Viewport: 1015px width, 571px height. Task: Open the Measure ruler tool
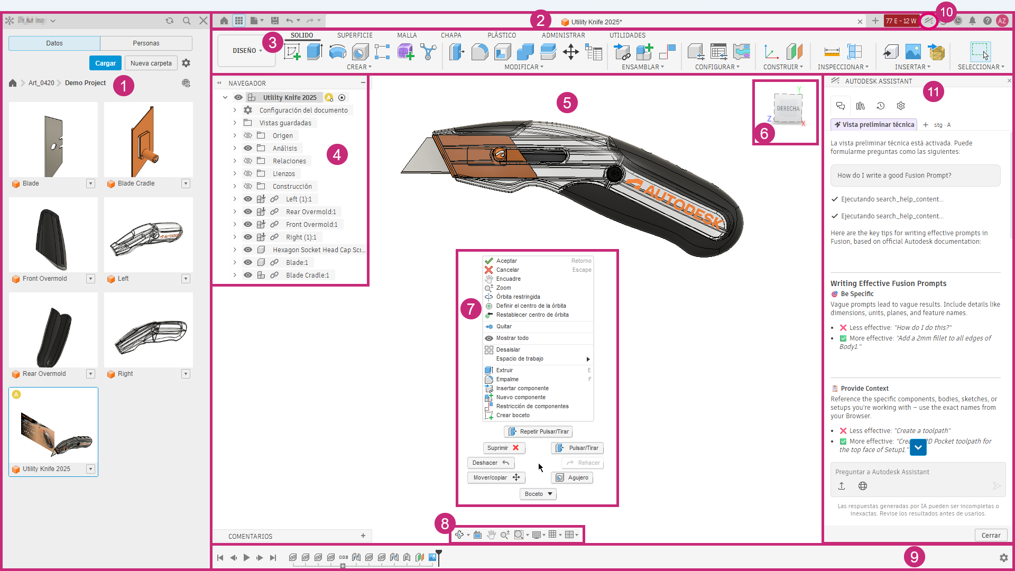[832, 52]
